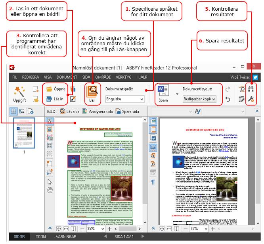This screenshot has height=244, width=264.
Task: Zoom in image pane with plus
Action: (110, 229)
